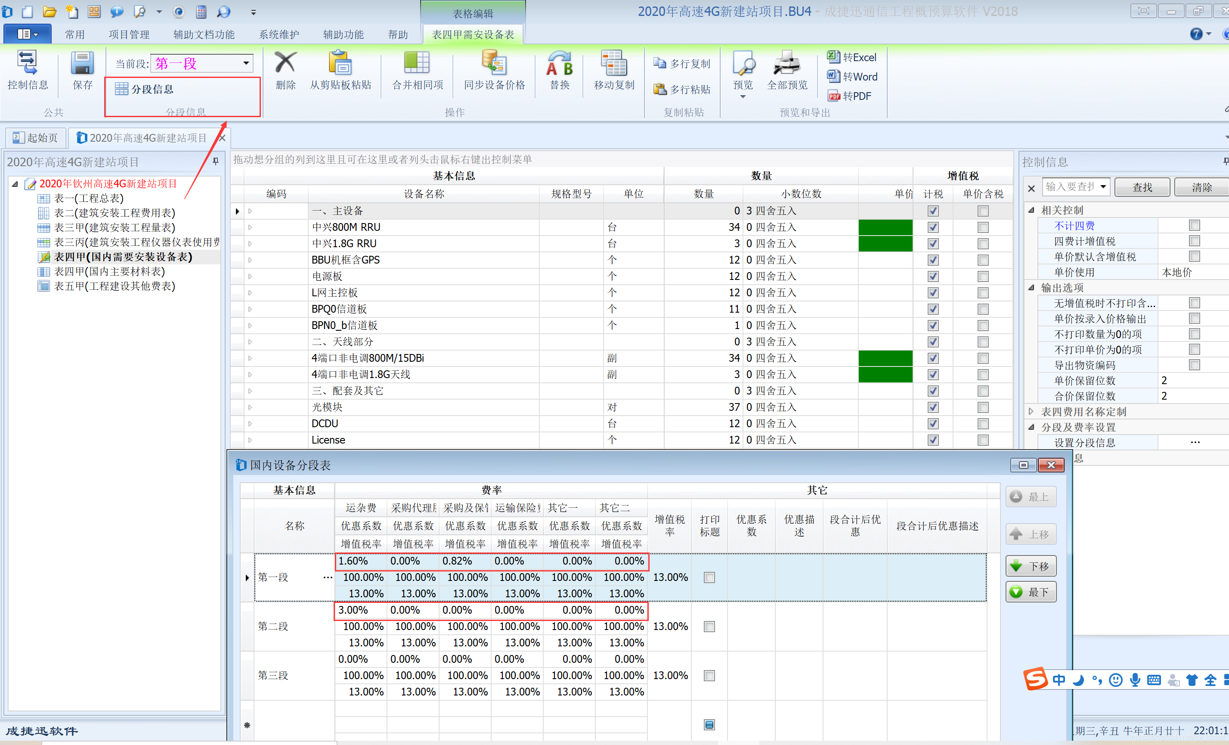The width and height of the screenshot is (1229, 745).
Task: Toggle 单价含税 checkbox for BBU机框含GPS
Action: tap(983, 260)
